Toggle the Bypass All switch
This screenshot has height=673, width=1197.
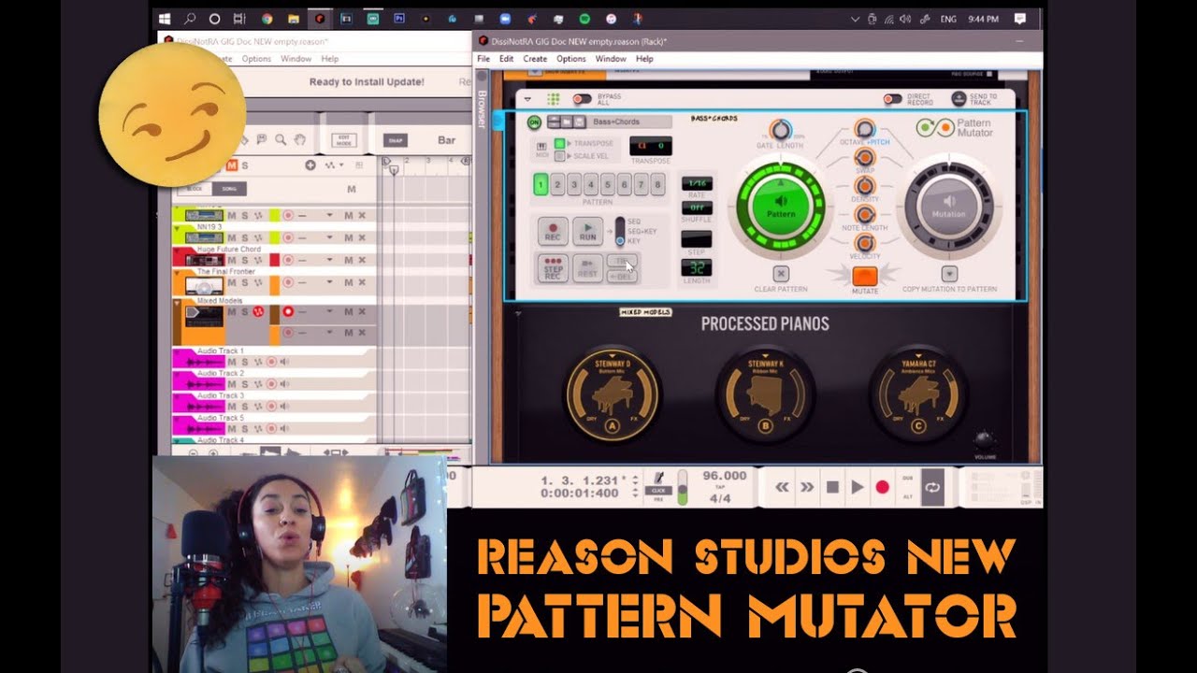(x=582, y=98)
